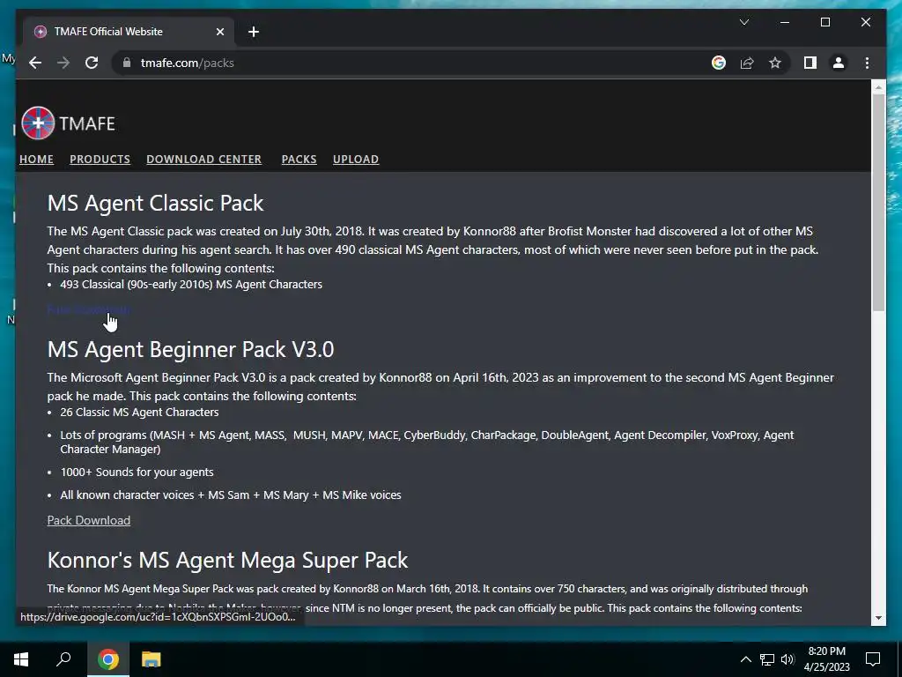Click the scrollbar up arrow

tap(878, 87)
